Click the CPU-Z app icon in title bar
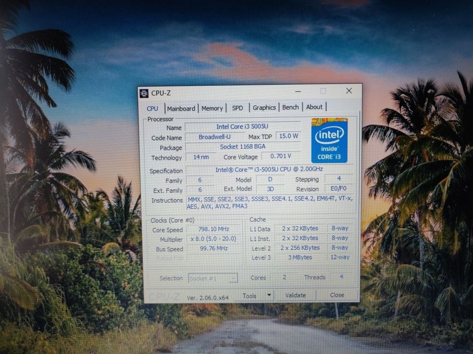The image size is (473, 354). [144, 94]
